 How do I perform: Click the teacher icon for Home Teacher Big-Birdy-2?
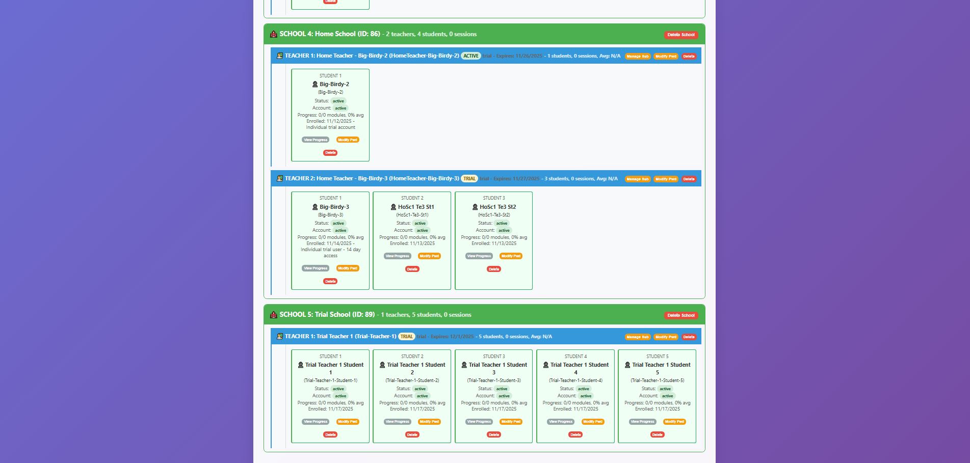coord(279,56)
